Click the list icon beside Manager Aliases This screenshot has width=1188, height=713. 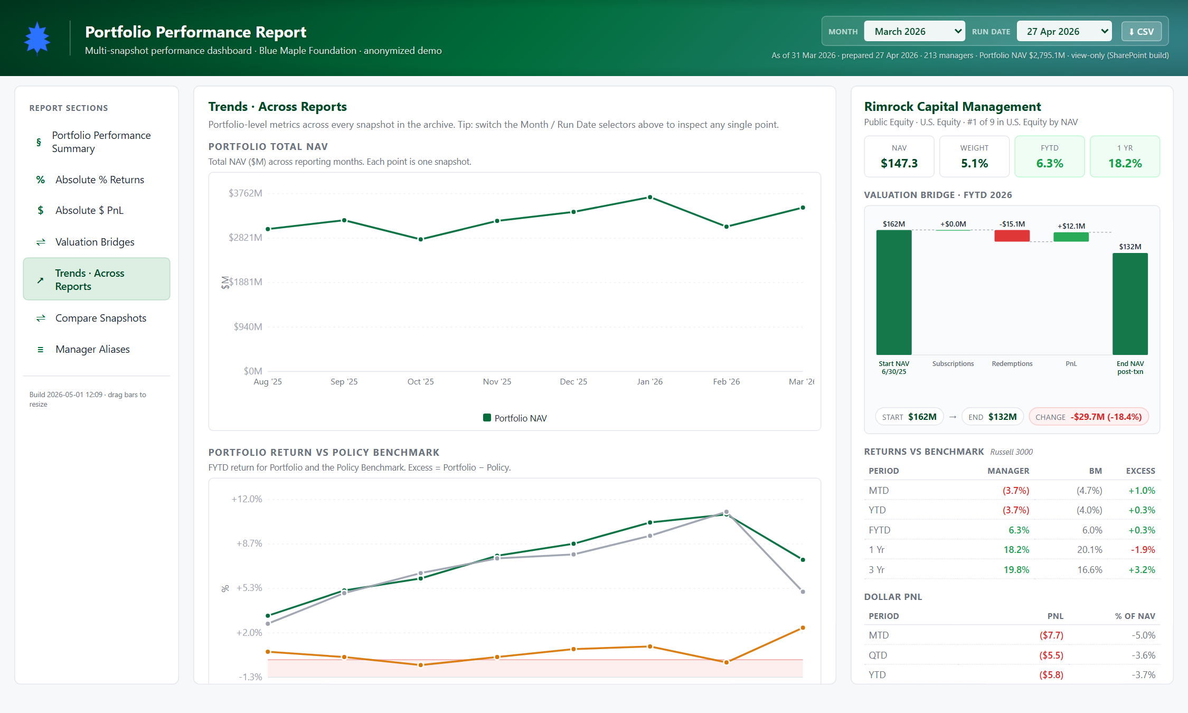(x=40, y=349)
